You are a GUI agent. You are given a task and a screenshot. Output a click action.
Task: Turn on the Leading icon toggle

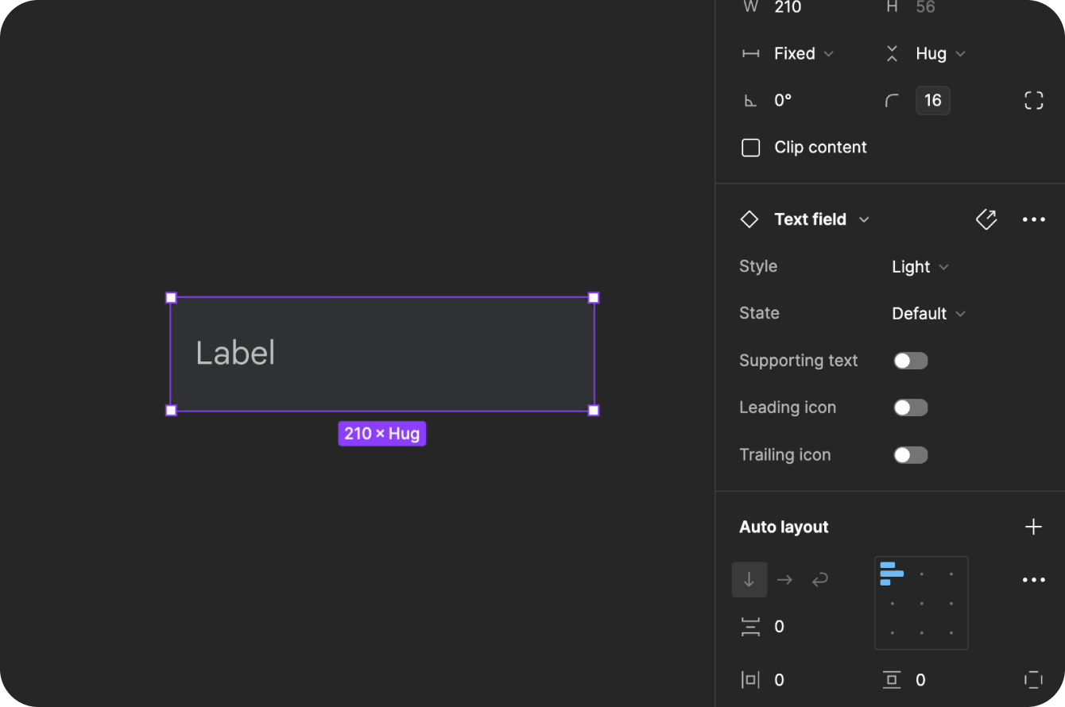pos(910,408)
